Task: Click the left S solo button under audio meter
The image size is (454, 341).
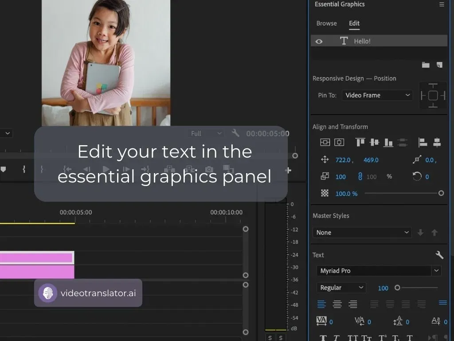Action: click(x=270, y=337)
